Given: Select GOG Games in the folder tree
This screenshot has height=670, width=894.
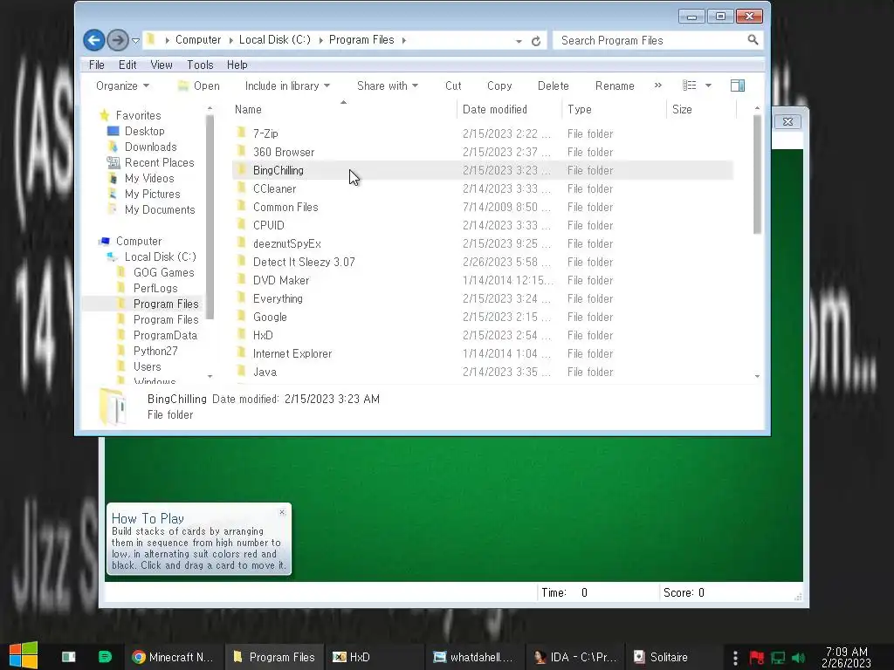Looking at the screenshot, I should 163,272.
